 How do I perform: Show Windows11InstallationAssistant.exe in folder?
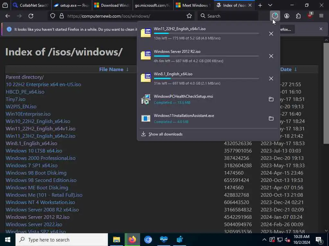pyautogui.click(x=271, y=119)
